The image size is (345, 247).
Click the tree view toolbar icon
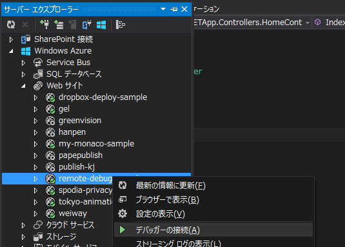coord(121,25)
